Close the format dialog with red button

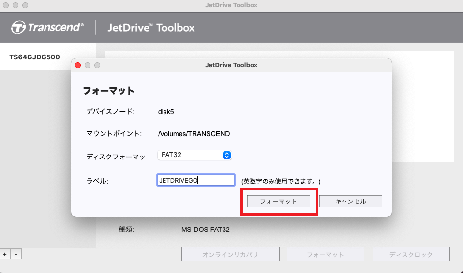pyautogui.click(x=78, y=65)
